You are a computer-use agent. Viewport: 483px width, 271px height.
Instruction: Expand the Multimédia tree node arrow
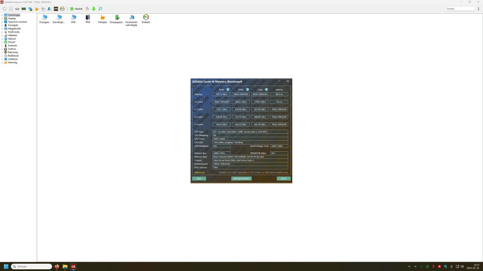click(2, 32)
